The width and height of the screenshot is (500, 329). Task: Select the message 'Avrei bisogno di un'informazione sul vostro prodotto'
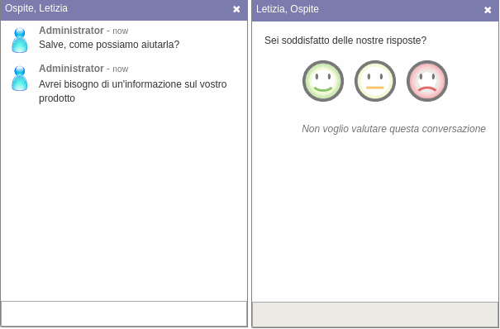pos(133,91)
